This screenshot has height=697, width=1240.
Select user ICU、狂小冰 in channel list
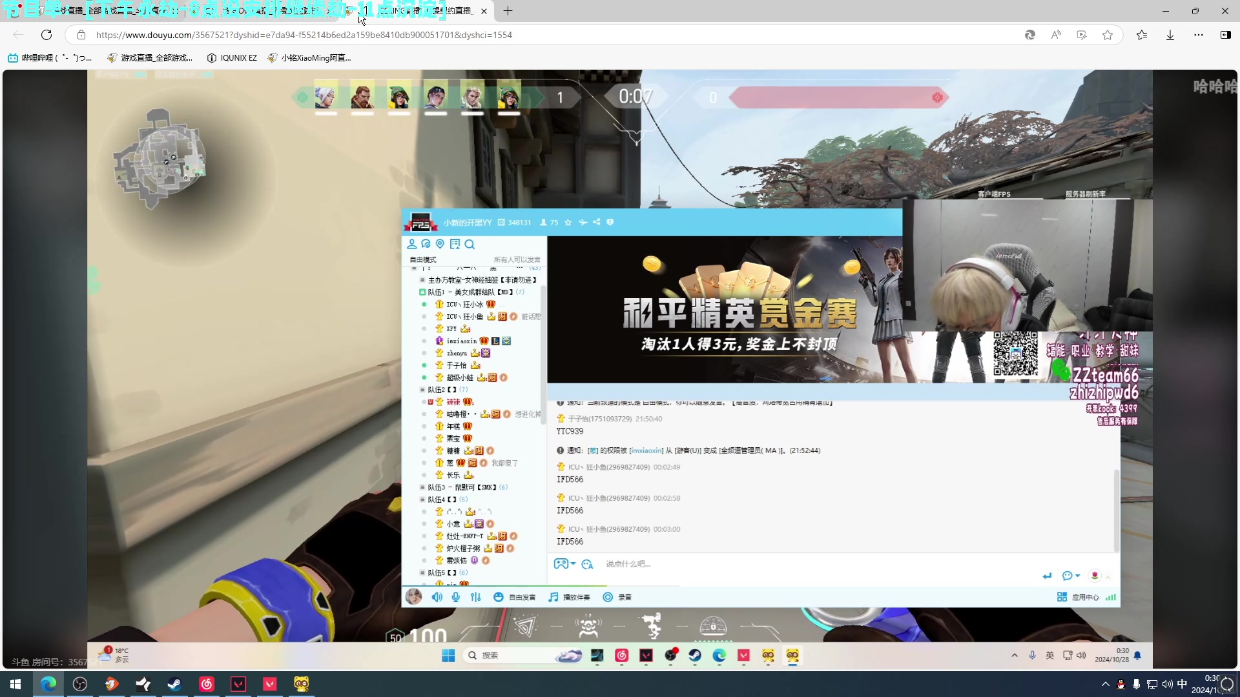pyautogui.click(x=465, y=304)
